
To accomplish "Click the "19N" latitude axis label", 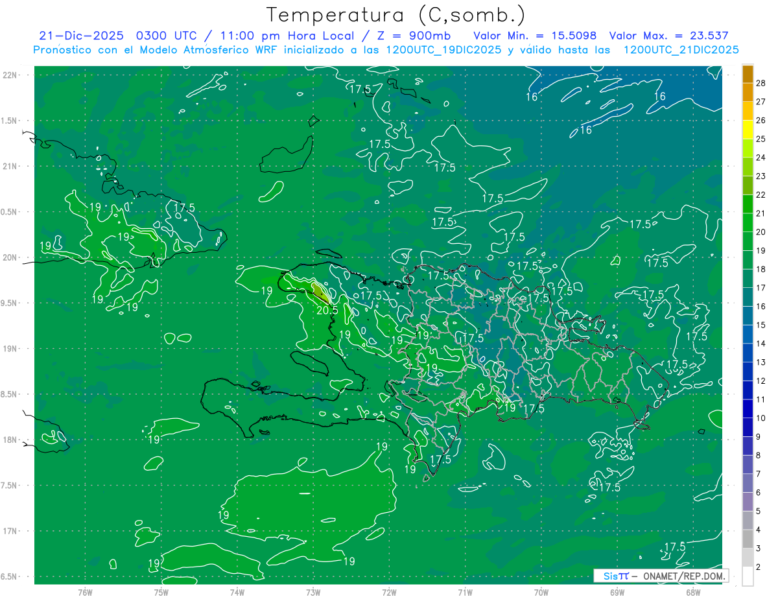I will [10, 349].
